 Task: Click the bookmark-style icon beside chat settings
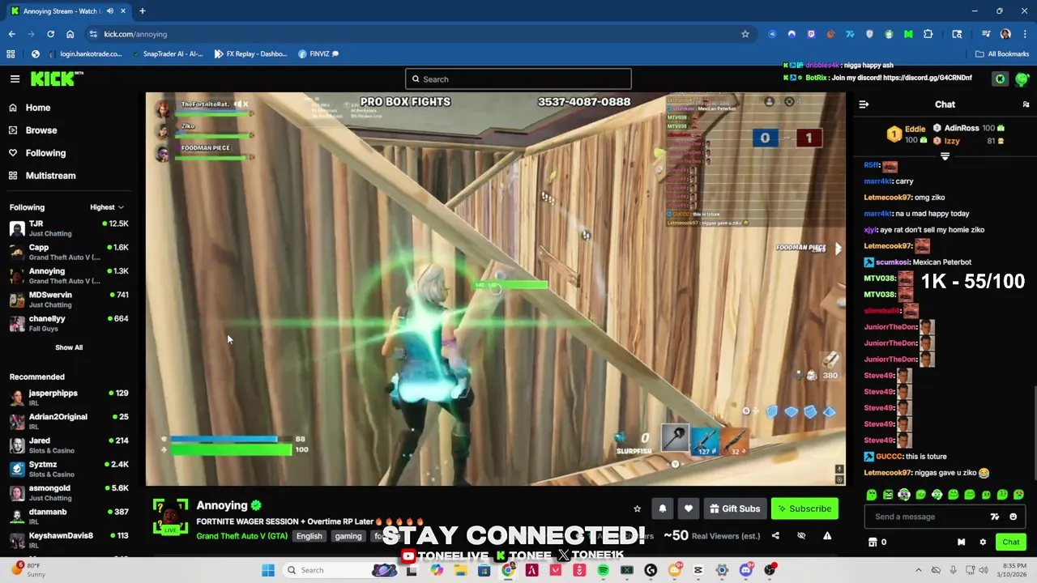pos(961,543)
